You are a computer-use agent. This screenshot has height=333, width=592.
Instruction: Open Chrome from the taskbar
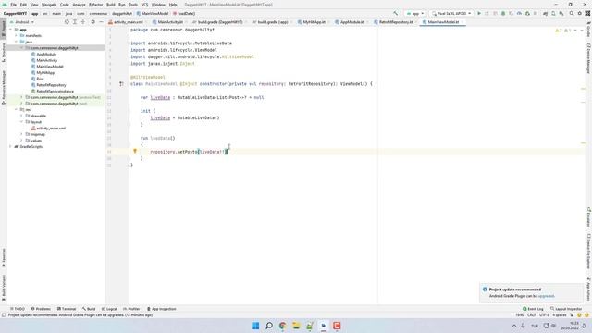click(x=282, y=326)
